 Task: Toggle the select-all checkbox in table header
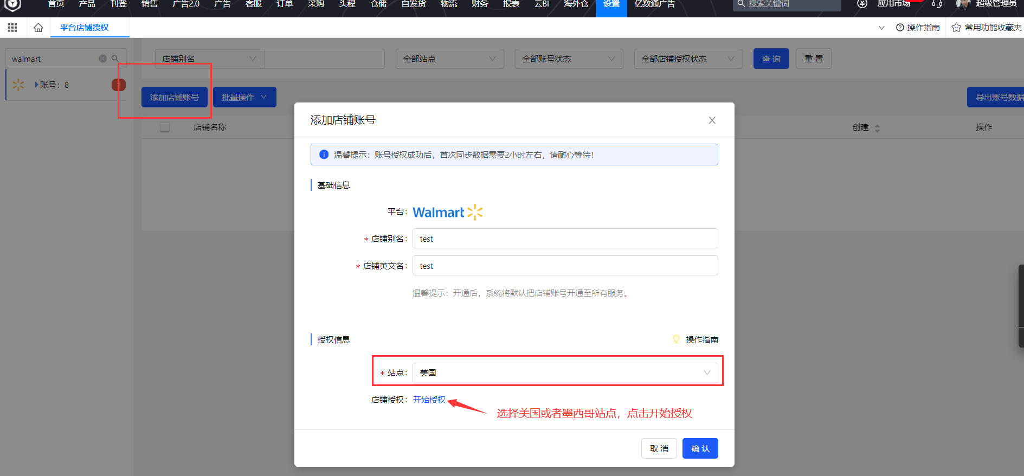(165, 127)
